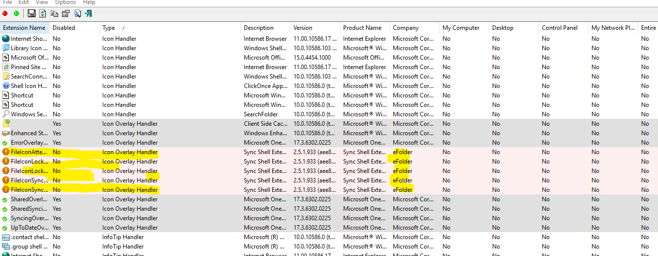
Task: Click the ClickOnce App... description cell
Action: (265, 86)
